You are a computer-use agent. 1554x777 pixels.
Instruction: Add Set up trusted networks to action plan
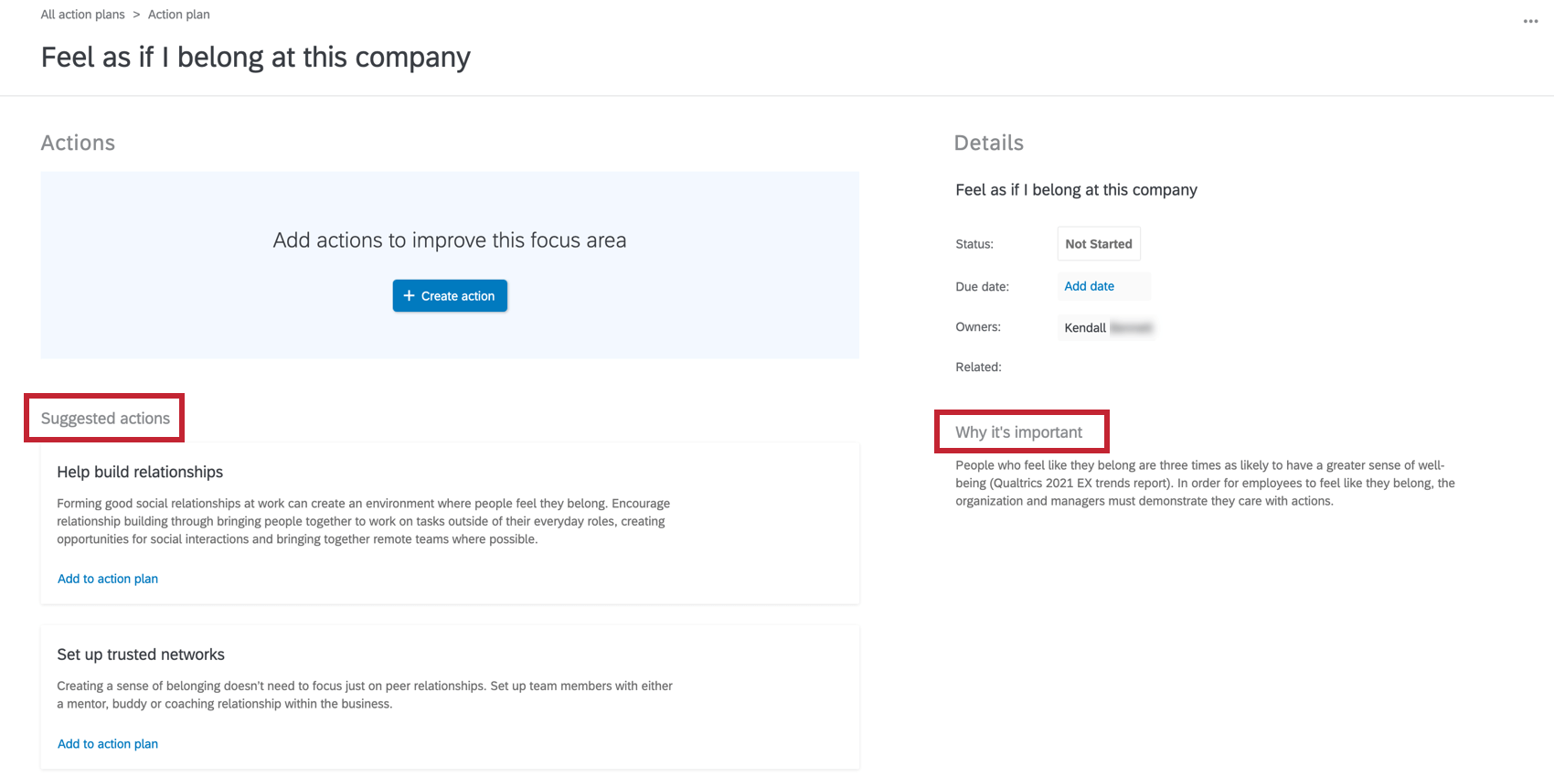point(108,744)
